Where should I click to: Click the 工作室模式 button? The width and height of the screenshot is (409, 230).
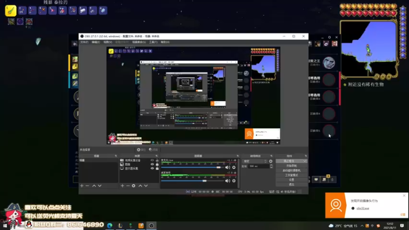291,175
